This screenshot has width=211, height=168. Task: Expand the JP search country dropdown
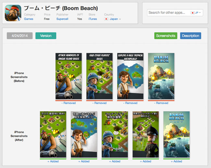tap(198, 13)
